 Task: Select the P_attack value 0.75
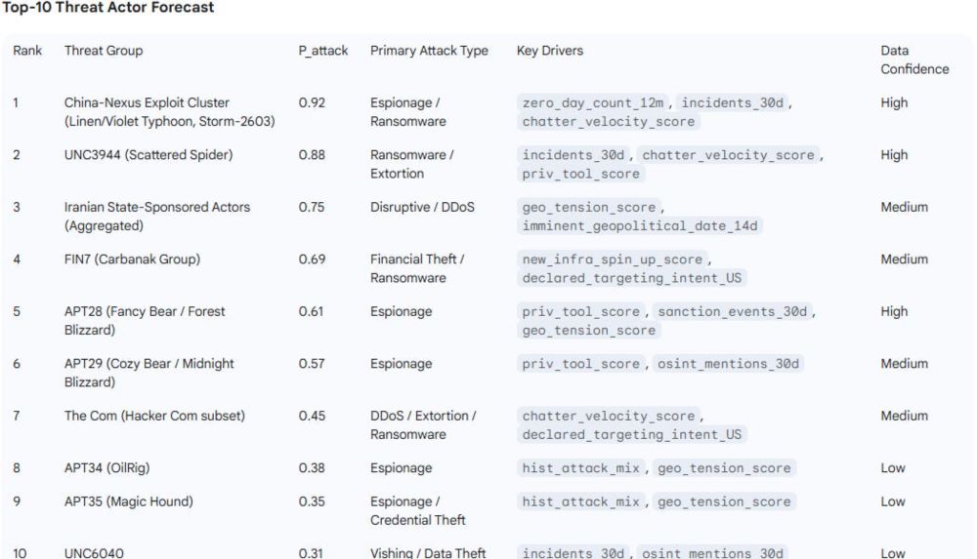312,207
